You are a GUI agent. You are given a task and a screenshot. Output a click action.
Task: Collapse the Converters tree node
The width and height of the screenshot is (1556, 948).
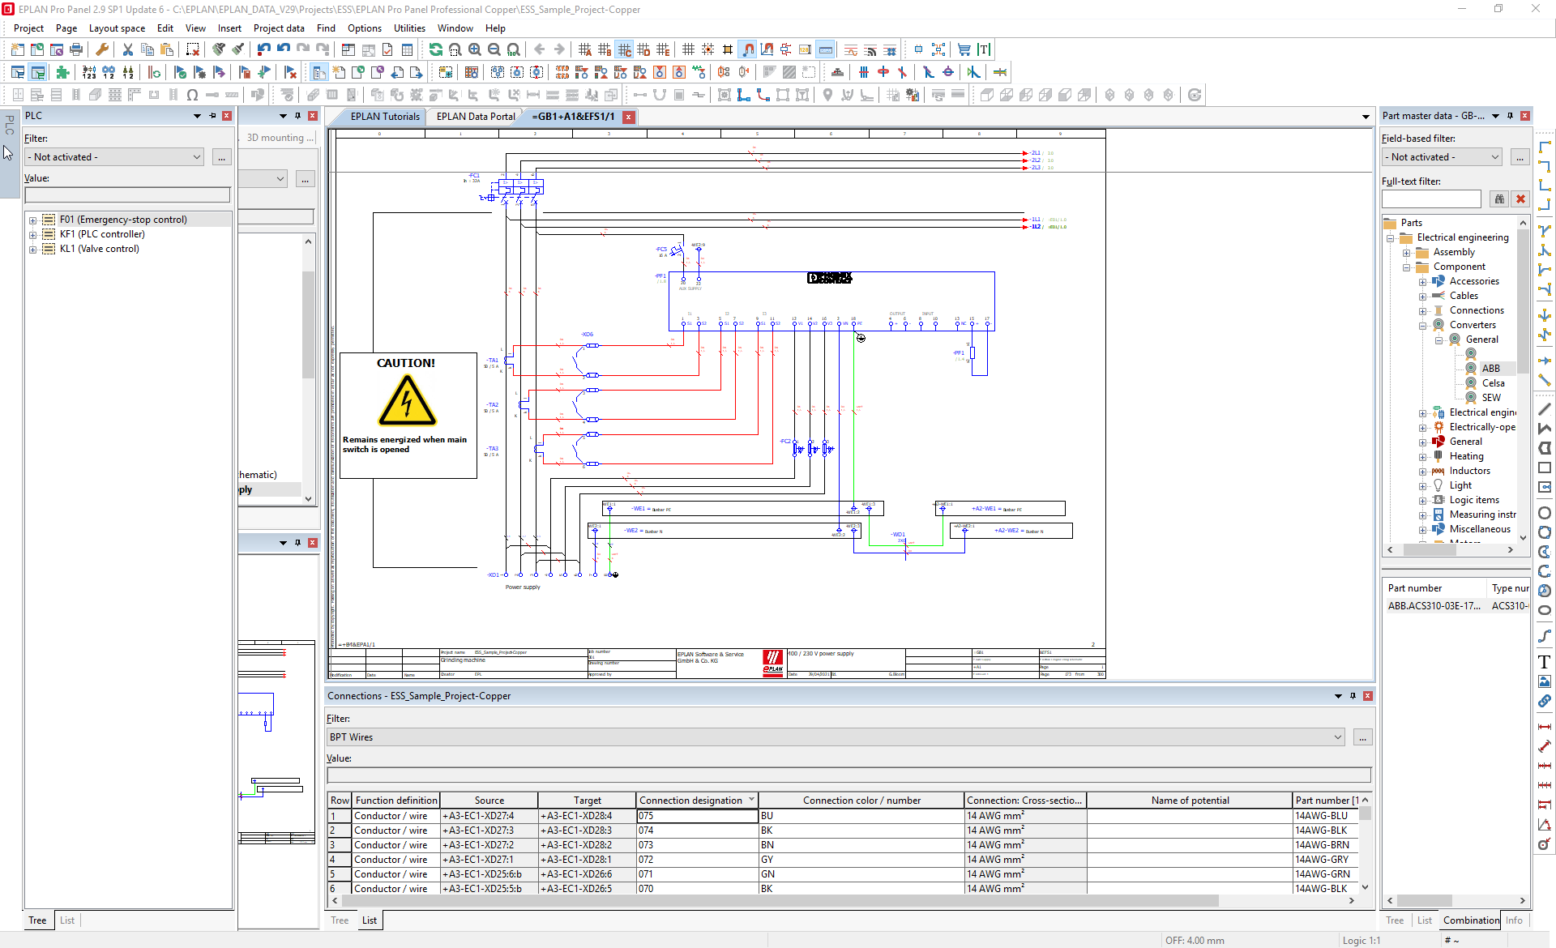(1422, 325)
